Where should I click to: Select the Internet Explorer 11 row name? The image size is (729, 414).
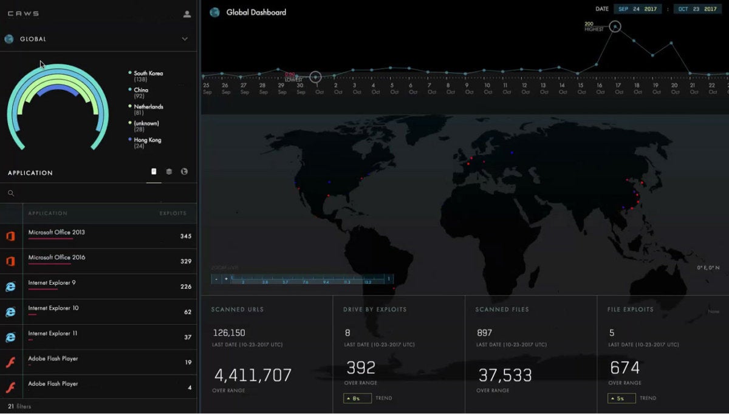[x=53, y=333]
